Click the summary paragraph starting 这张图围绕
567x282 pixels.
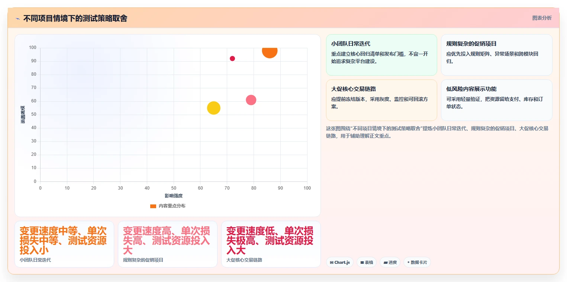coord(437,132)
